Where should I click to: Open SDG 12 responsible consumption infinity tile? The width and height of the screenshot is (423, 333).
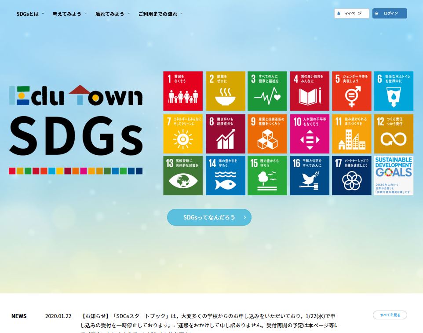click(394, 134)
